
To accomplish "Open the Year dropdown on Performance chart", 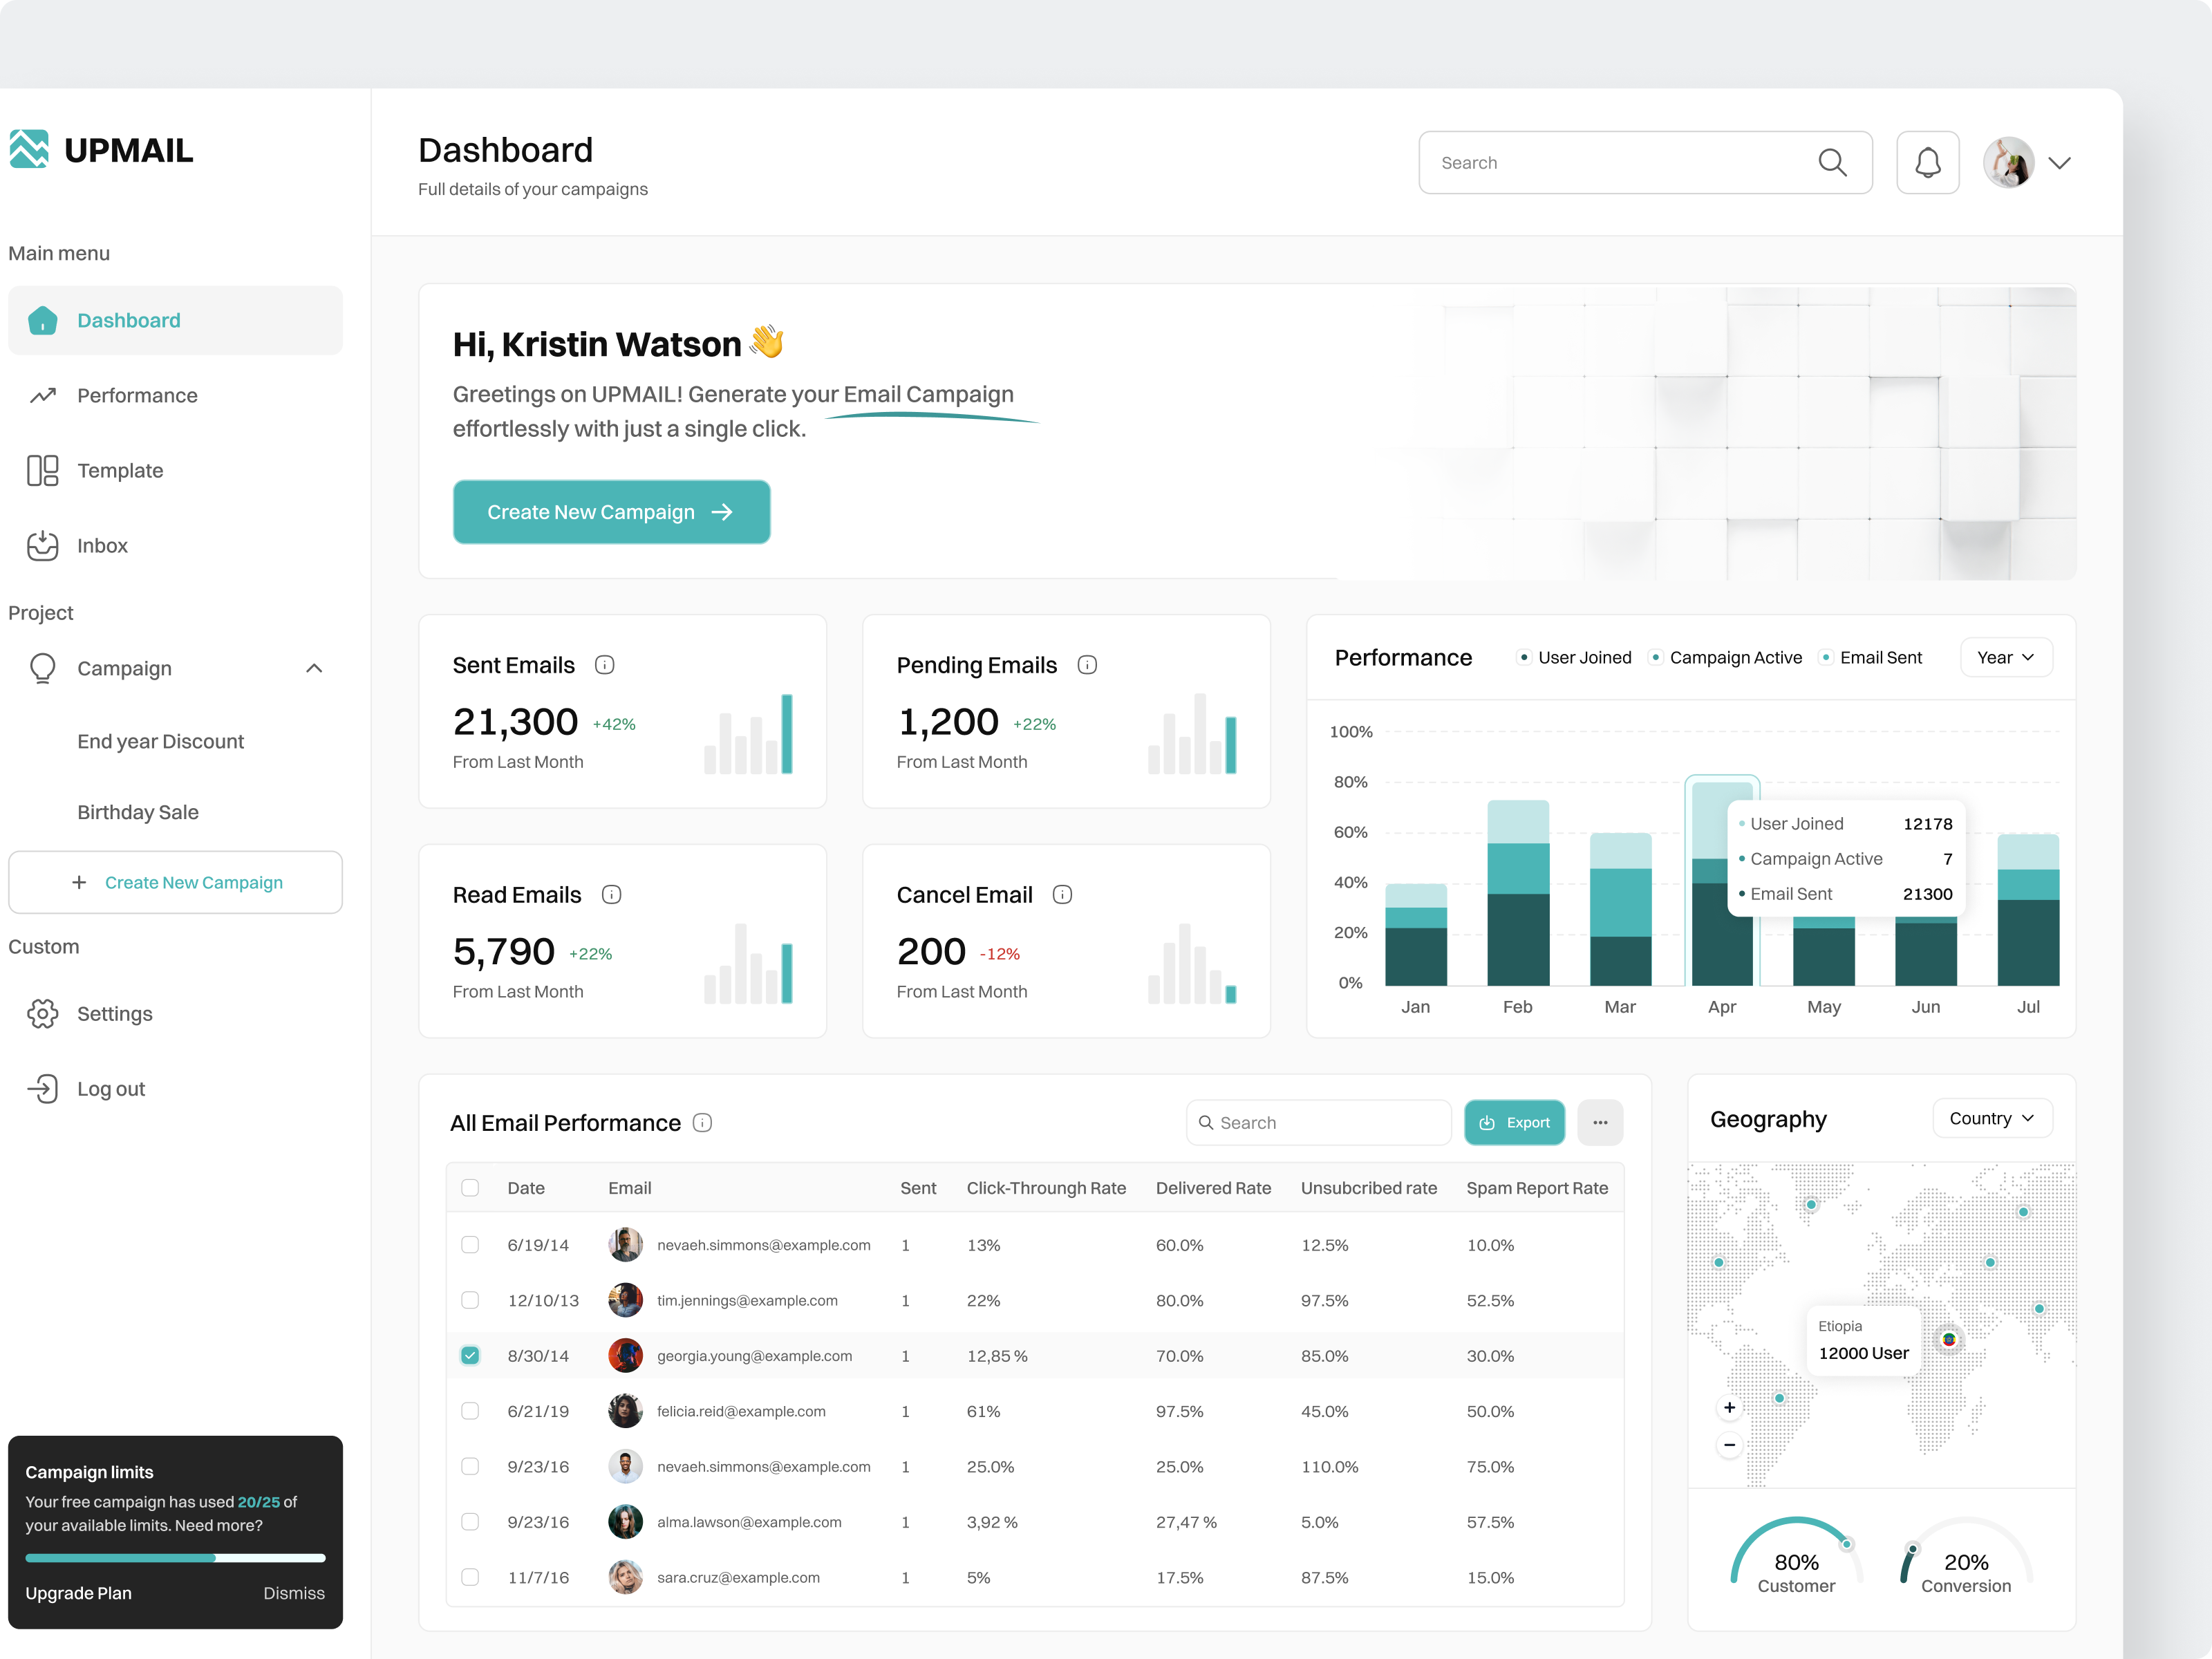I will point(2006,657).
